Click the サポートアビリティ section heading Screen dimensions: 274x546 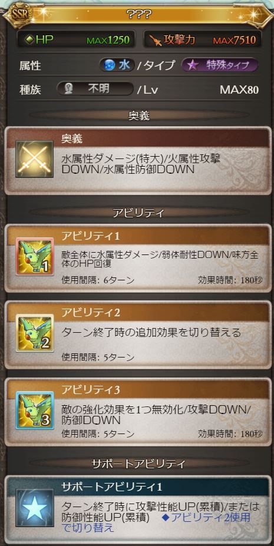click(138, 464)
